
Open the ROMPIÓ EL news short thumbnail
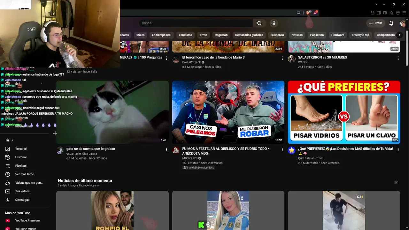(112, 211)
